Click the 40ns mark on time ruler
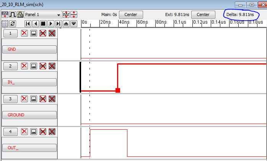The image size is (267, 161). click(x=124, y=22)
